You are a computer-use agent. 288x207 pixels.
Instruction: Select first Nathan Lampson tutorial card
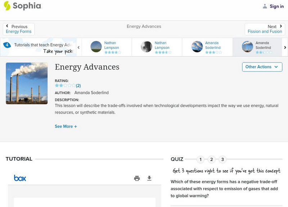[x=107, y=47]
